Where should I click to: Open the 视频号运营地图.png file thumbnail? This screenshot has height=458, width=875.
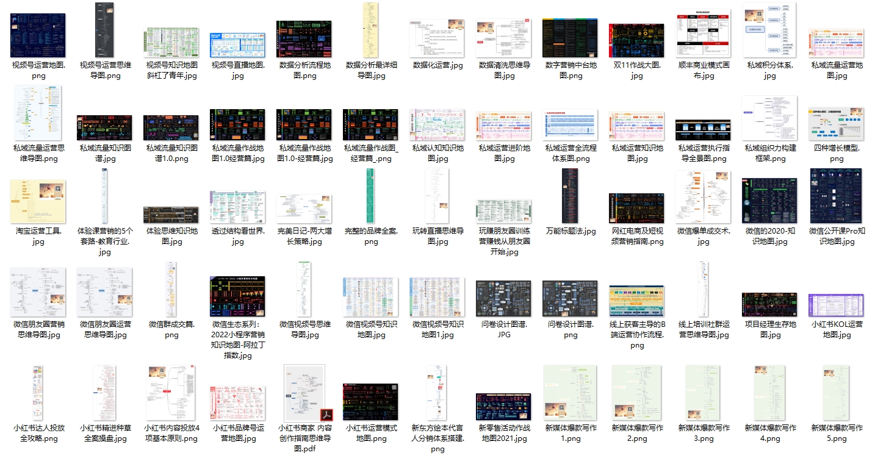tap(38, 35)
